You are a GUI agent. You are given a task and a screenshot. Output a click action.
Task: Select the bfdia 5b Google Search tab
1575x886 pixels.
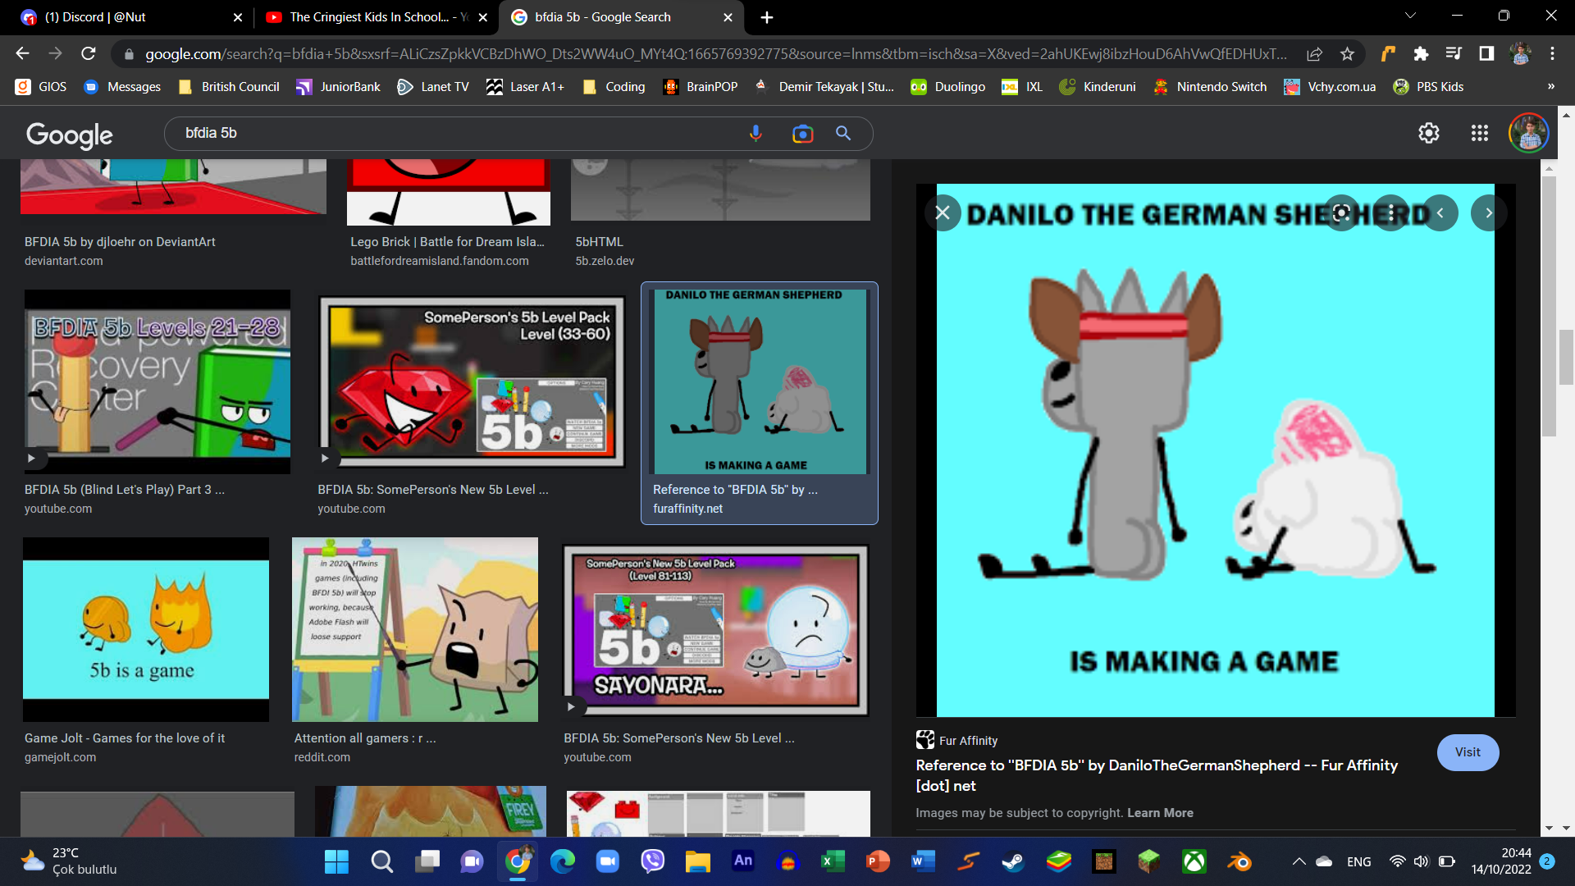(x=621, y=17)
